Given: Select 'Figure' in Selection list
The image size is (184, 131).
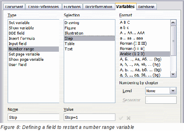Looking at the screenshot, I should point(90,28).
